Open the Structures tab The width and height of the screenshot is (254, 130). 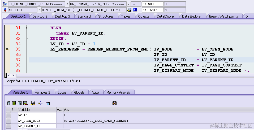(106, 16)
